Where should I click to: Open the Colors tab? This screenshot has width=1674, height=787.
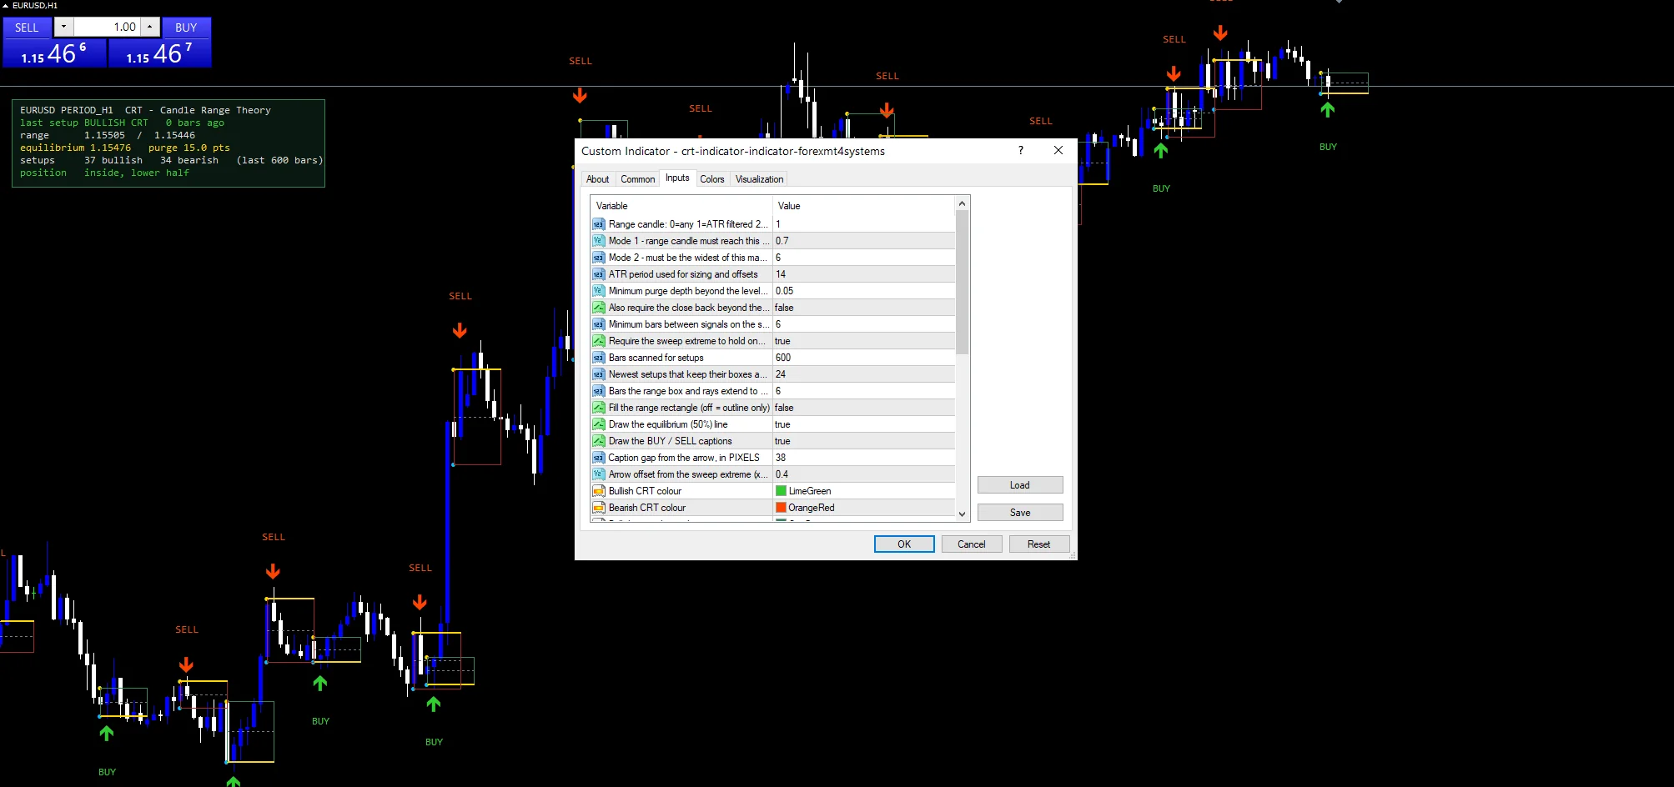(711, 179)
